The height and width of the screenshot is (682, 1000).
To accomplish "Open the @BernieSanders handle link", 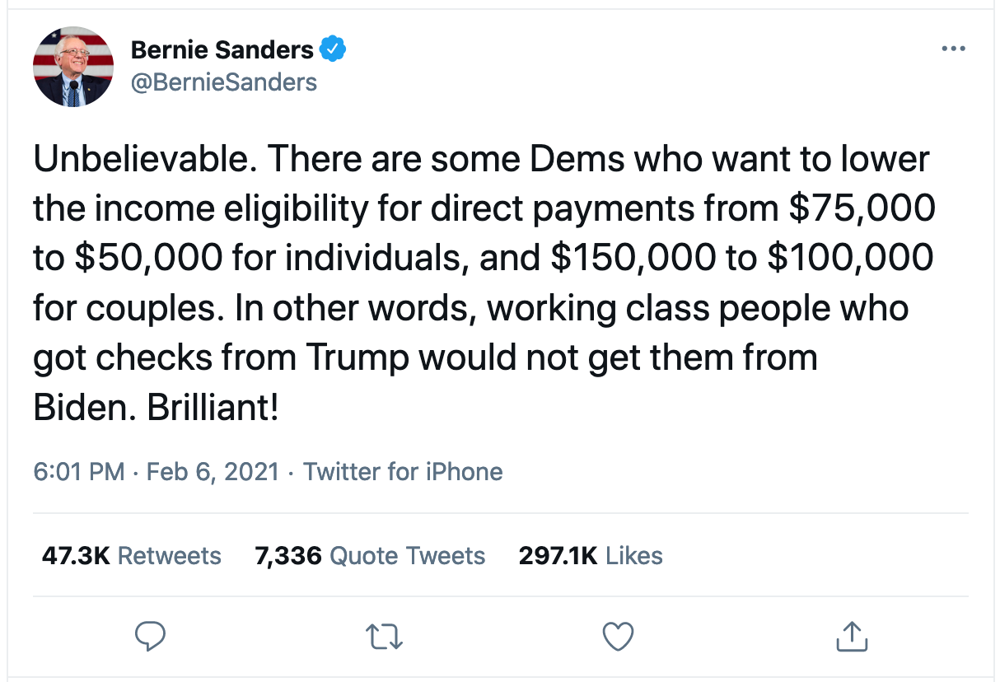I will click(224, 82).
